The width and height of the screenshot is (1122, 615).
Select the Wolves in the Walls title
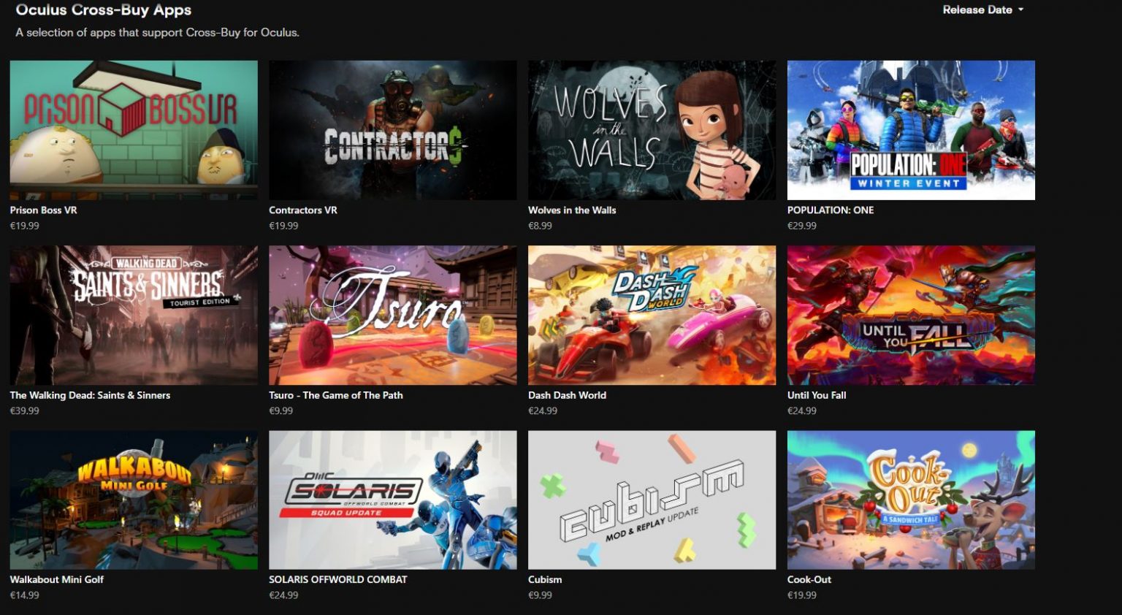(572, 210)
